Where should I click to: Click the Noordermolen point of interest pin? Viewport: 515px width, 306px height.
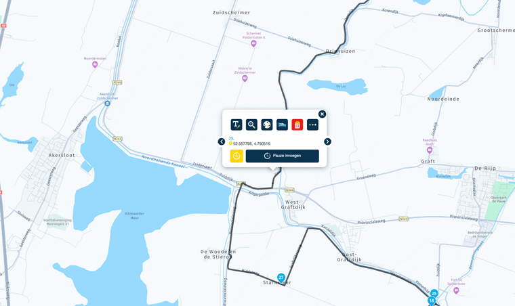point(95,64)
